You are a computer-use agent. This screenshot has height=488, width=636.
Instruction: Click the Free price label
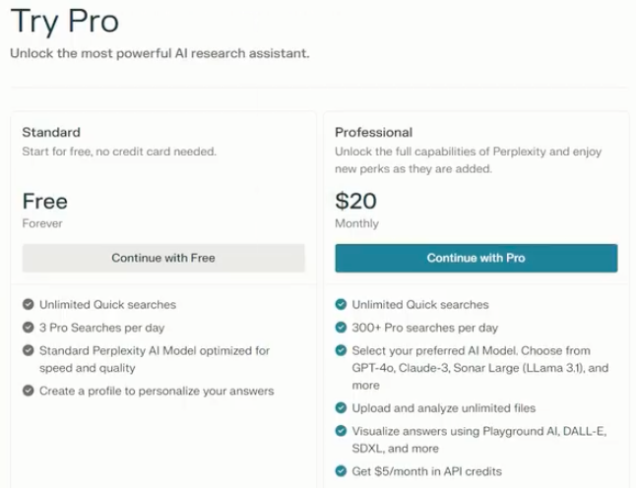(x=45, y=201)
